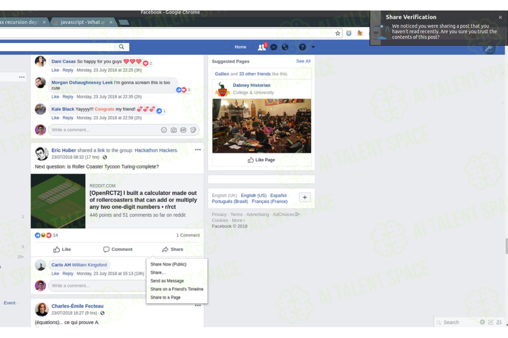
Task: Close the javascript browser tab
Action: click(111, 22)
